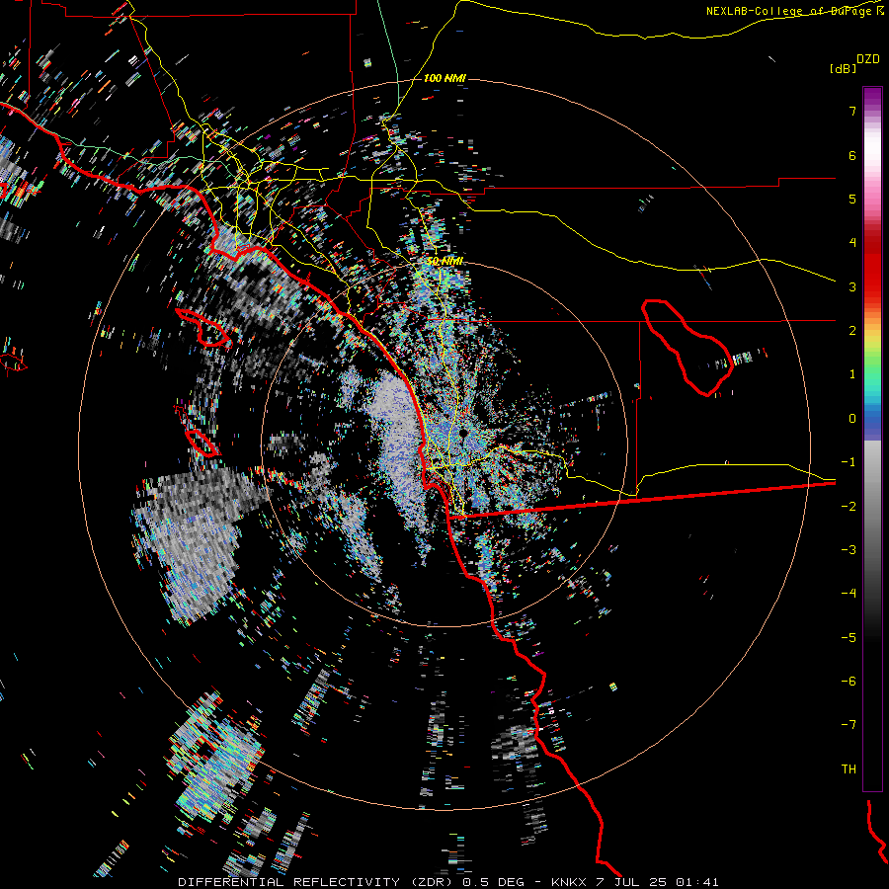Click the 100 NMI range ring label
This screenshot has height=889, width=889.
pyautogui.click(x=444, y=78)
